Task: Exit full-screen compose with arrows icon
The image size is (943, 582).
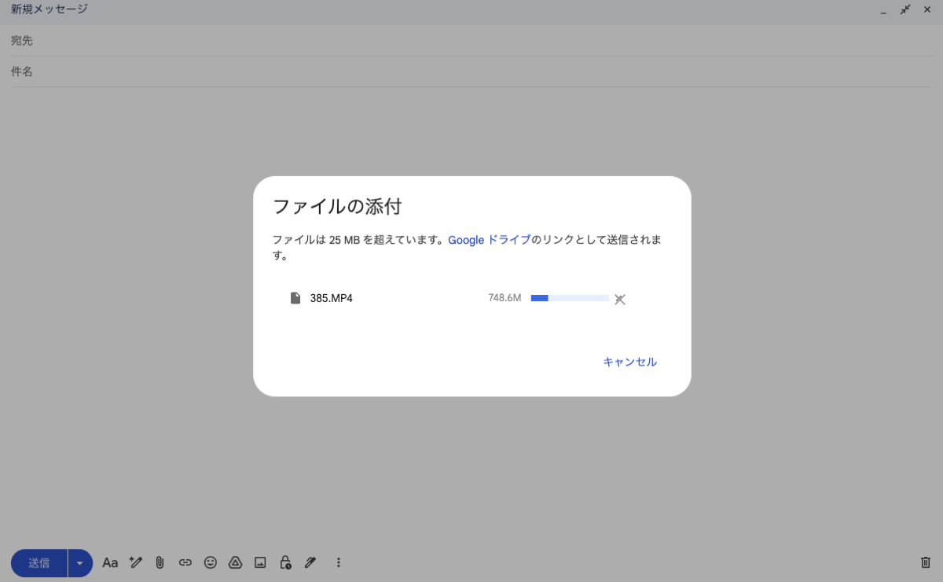Action: coord(905,9)
